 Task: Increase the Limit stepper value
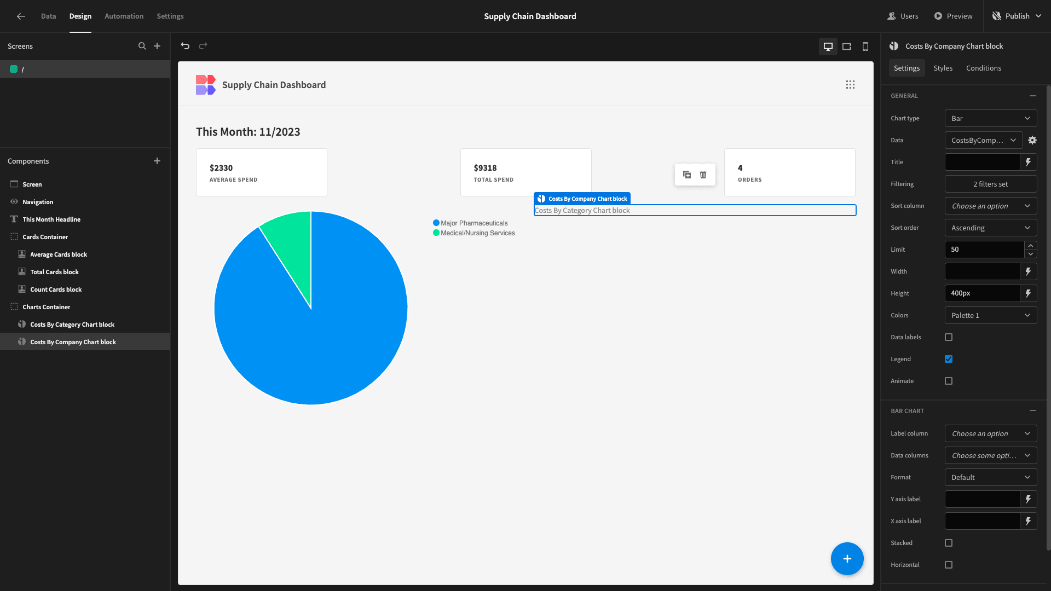(1031, 246)
